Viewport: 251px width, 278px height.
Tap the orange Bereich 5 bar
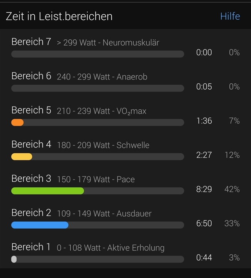click(x=17, y=122)
